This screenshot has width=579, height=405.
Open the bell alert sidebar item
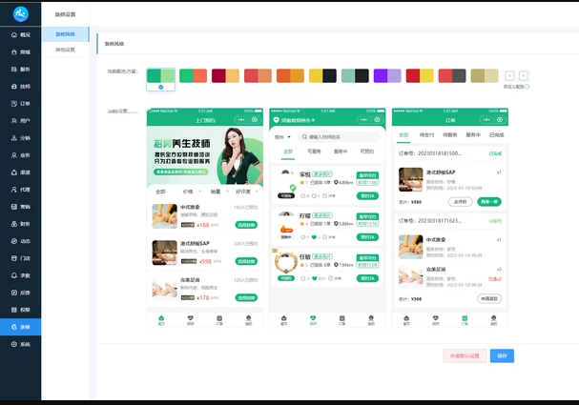tap(21, 275)
